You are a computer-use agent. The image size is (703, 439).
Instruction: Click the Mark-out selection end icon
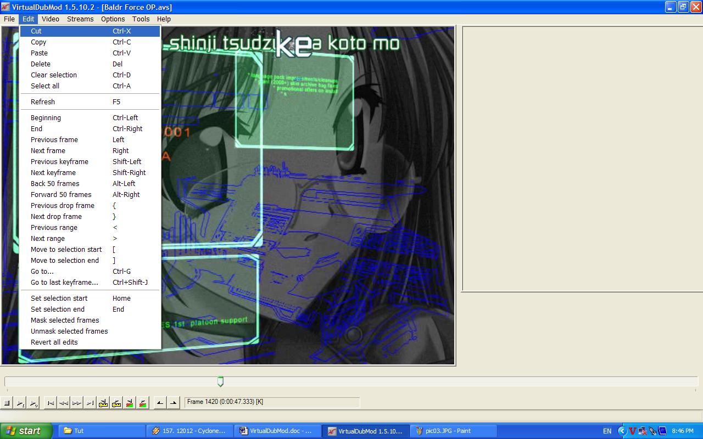coord(173,403)
